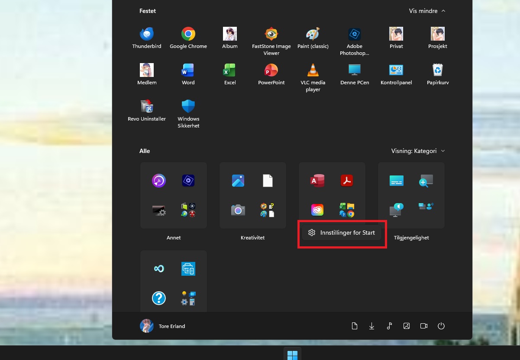
Task: Open the Photos app in Kreativitet
Action: (238, 180)
